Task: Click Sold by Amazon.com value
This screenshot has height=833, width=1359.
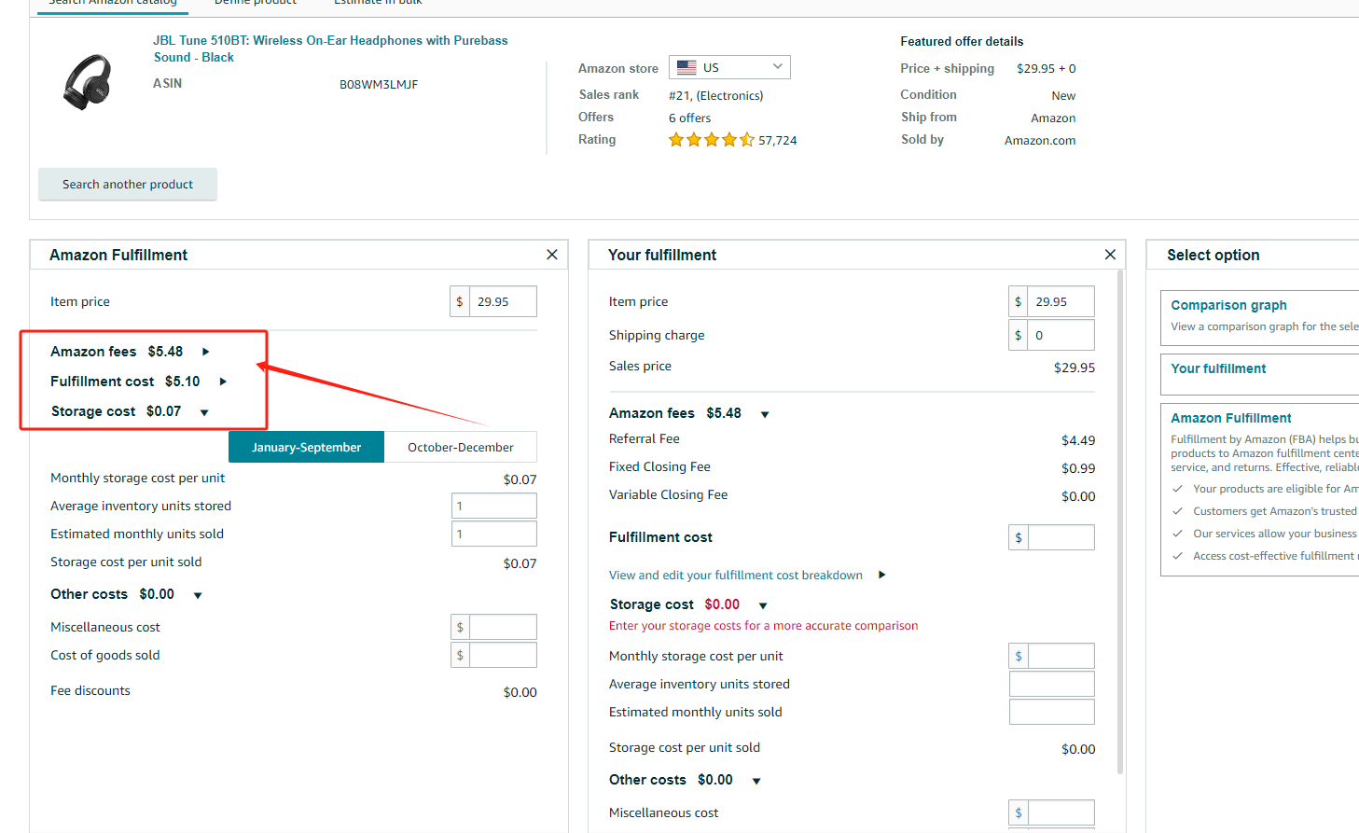Action: pyautogui.click(x=1040, y=140)
